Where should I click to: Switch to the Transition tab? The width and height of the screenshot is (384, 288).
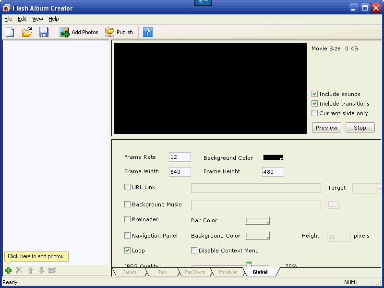coord(228,272)
